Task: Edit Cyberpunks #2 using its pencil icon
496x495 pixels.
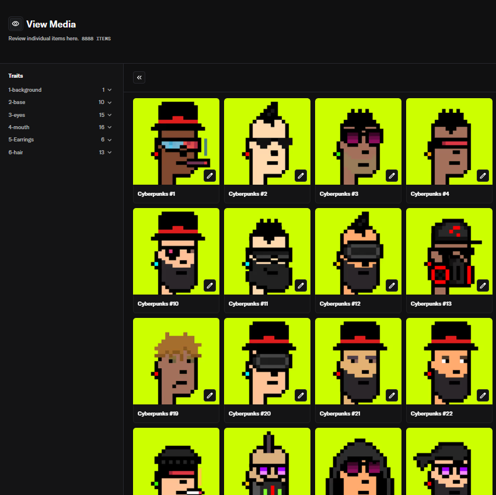Action: tap(301, 175)
